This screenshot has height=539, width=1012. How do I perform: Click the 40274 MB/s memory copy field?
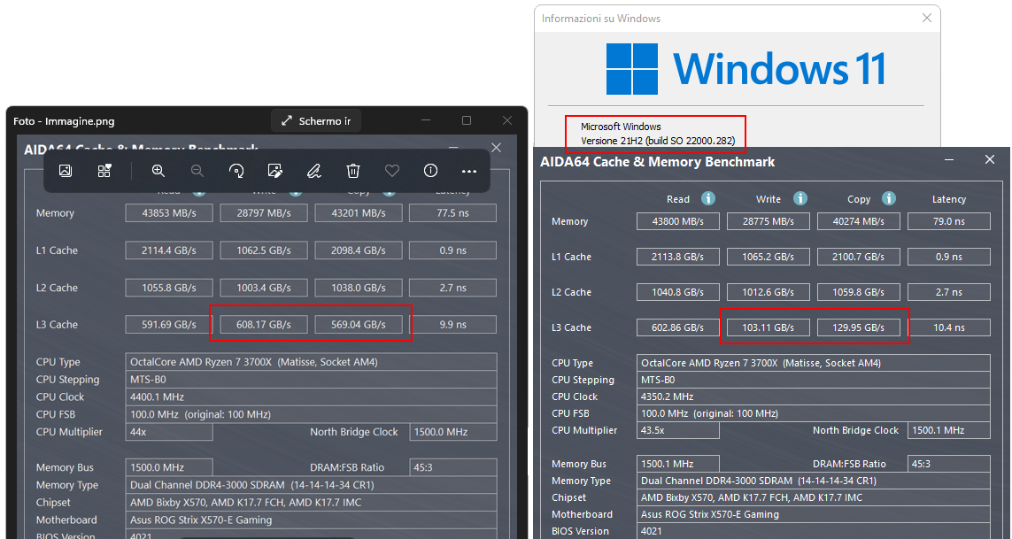tap(859, 221)
